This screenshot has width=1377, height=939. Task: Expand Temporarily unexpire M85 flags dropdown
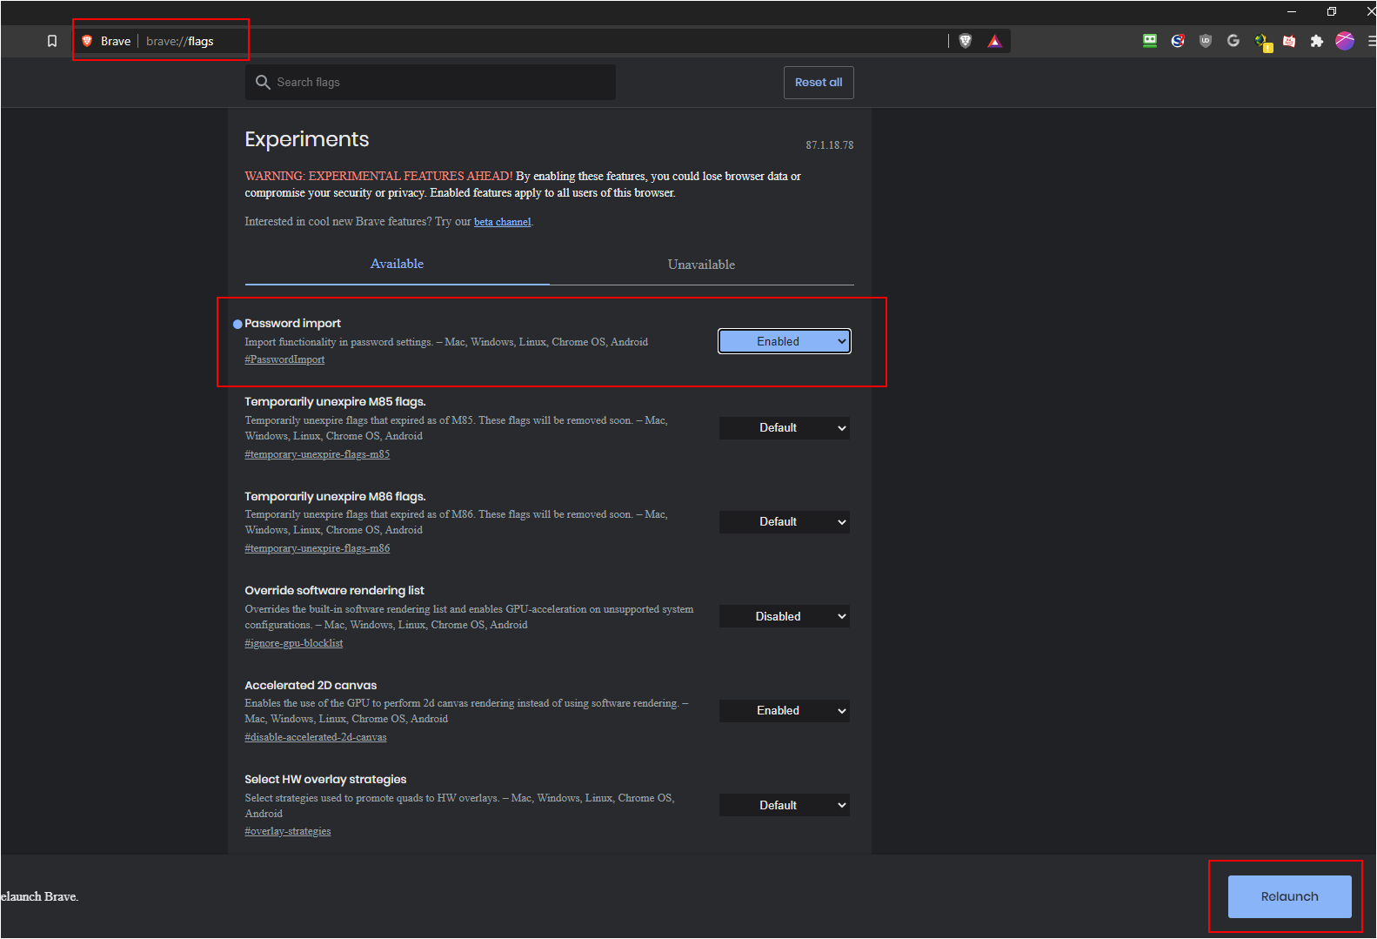tap(785, 428)
